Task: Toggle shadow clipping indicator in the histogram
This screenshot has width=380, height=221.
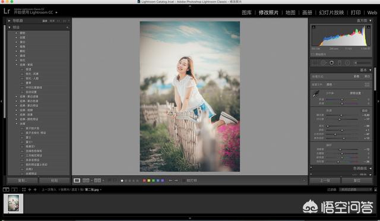Action: click(313, 27)
